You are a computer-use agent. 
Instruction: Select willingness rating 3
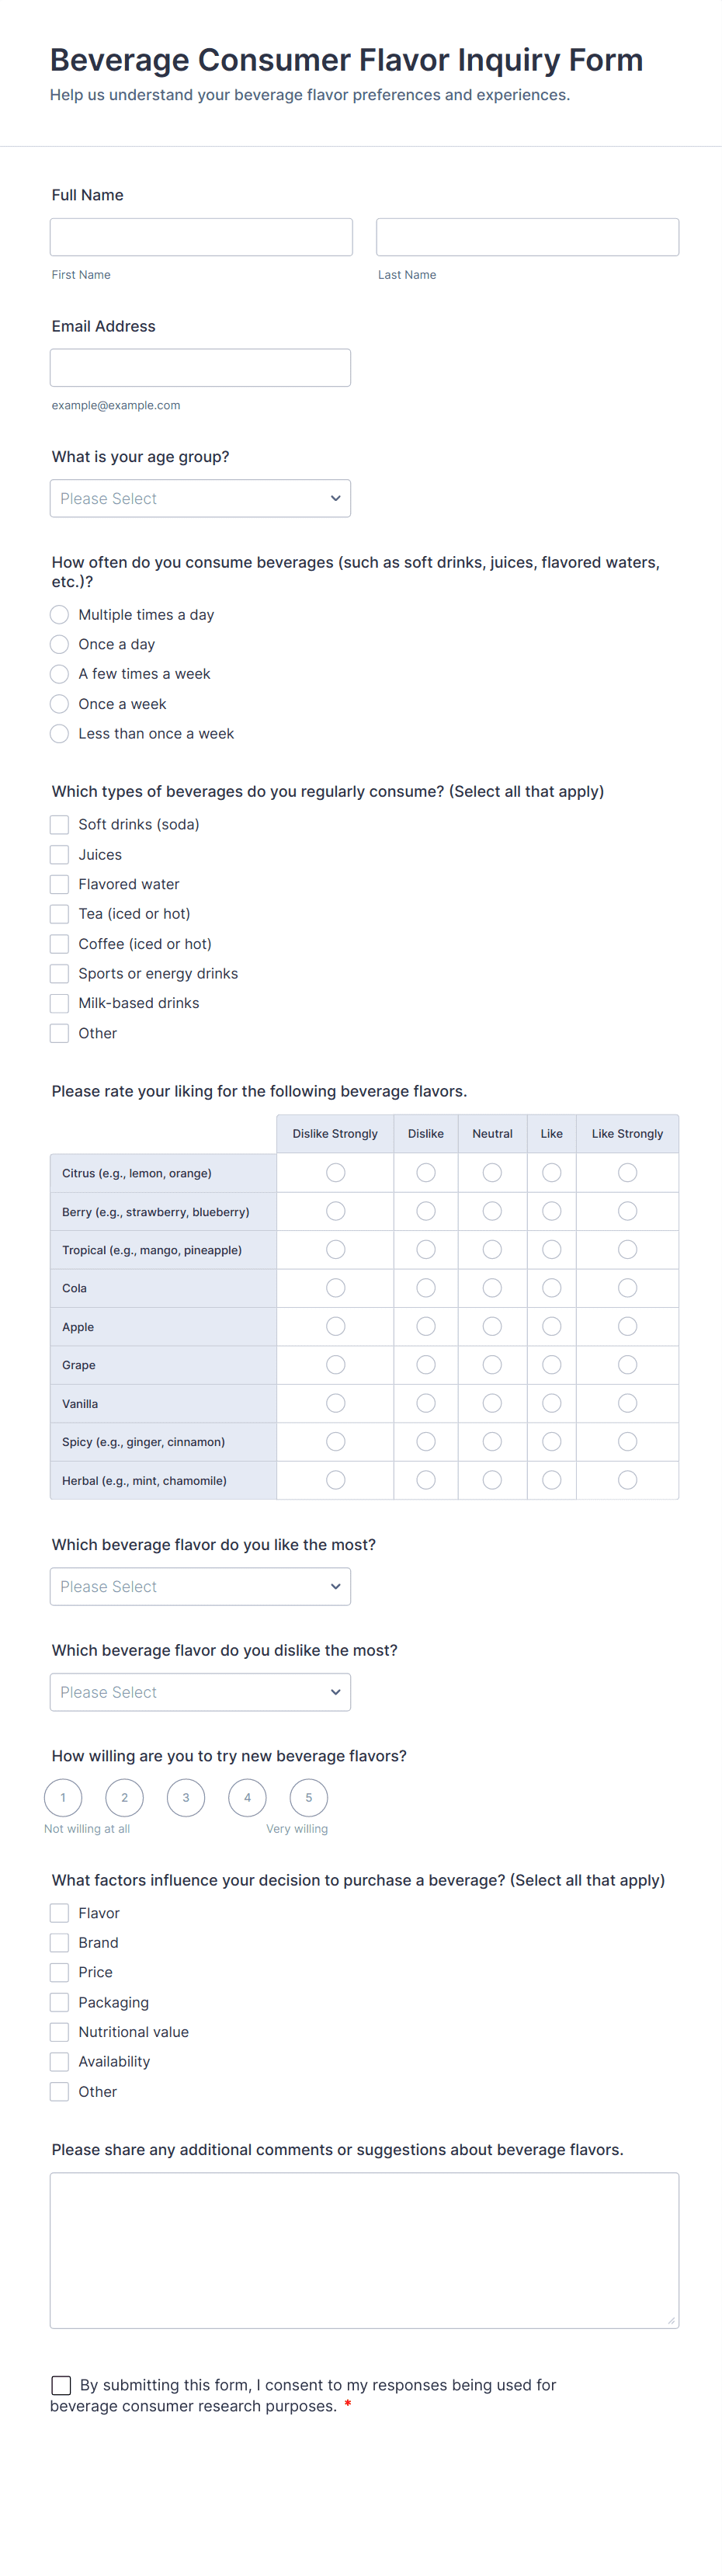(186, 1798)
